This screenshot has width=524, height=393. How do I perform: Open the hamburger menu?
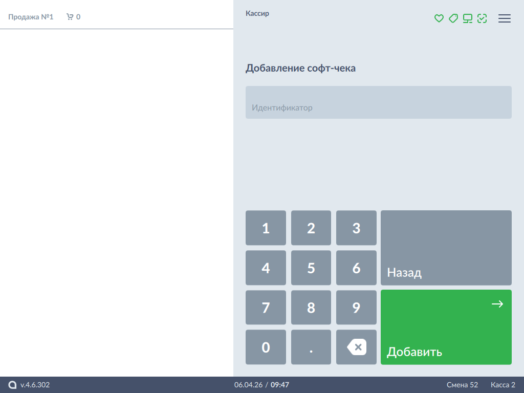(505, 18)
